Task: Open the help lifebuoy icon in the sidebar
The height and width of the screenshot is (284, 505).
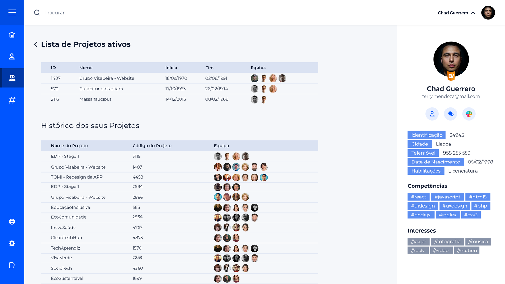Action: point(12,222)
